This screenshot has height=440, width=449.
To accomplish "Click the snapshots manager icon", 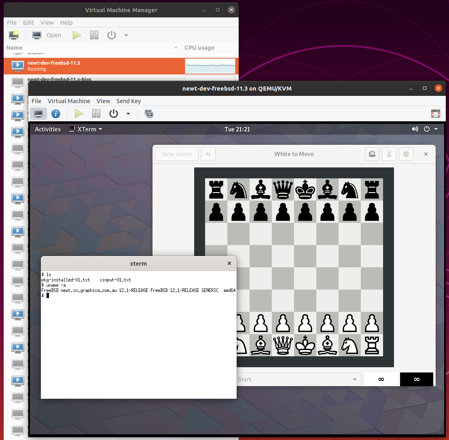I will point(149,114).
